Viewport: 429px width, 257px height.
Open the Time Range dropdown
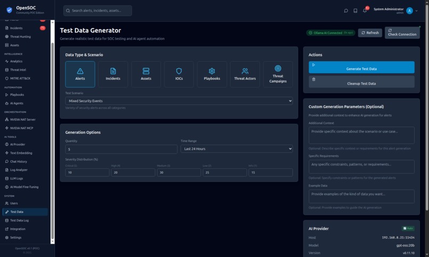[x=237, y=149]
